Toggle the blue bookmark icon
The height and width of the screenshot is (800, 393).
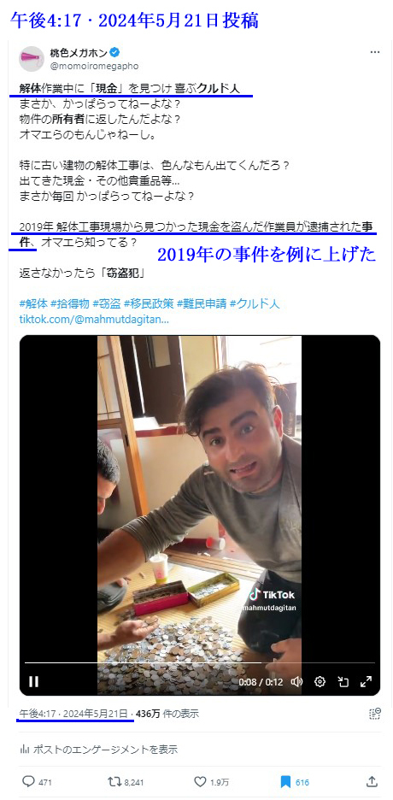(x=285, y=782)
